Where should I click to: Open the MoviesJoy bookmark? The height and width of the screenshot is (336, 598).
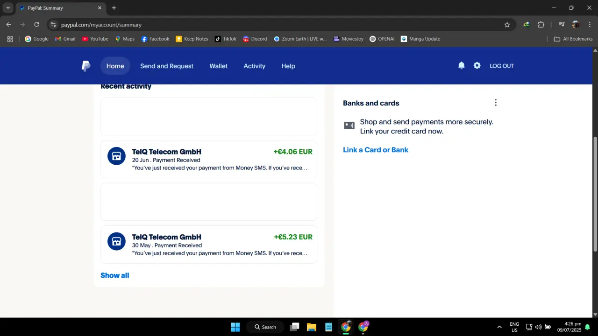pyautogui.click(x=349, y=39)
